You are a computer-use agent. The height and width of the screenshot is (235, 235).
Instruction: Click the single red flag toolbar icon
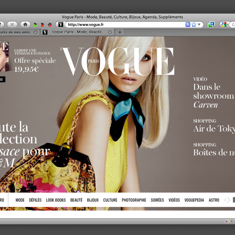[42, 25]
